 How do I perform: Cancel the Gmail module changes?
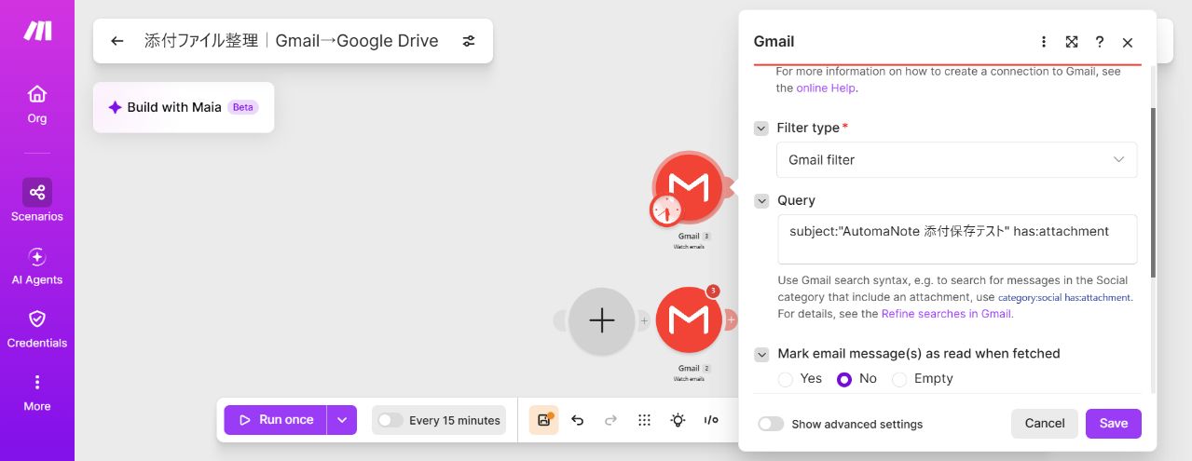click(1045, 423)
